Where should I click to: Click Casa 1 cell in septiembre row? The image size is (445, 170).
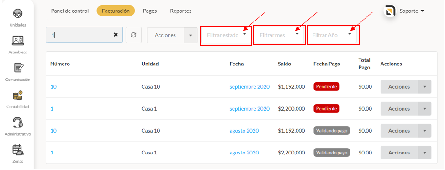[x=149, y=109]
